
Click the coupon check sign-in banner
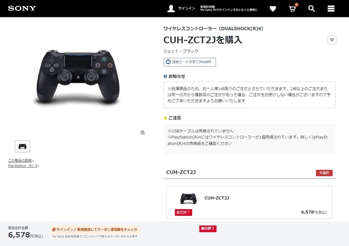[x=95, y=230]
